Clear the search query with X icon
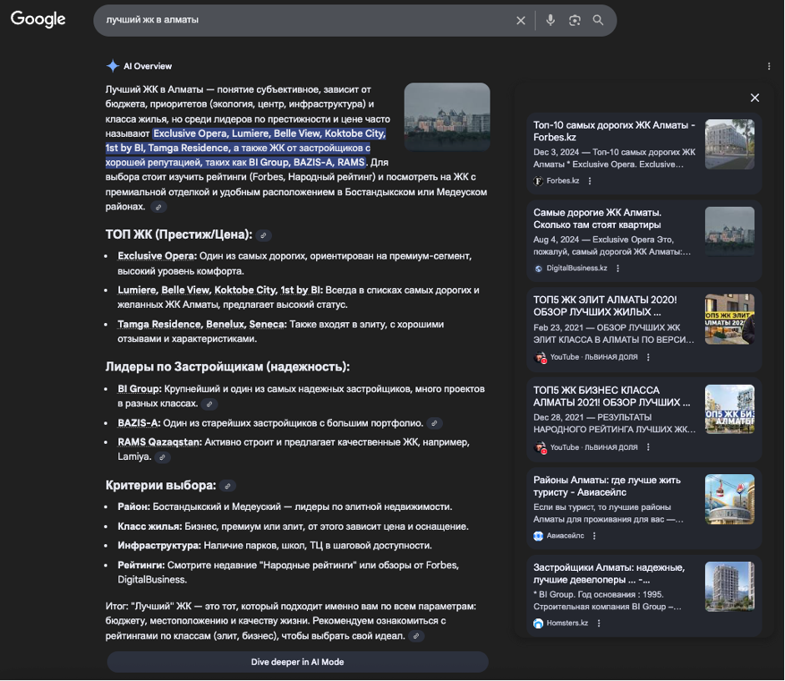 click(x=521, y=20)
